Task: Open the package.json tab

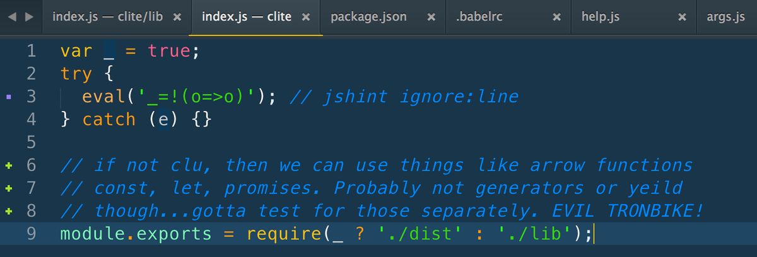Action: click(x=368, y=17)
